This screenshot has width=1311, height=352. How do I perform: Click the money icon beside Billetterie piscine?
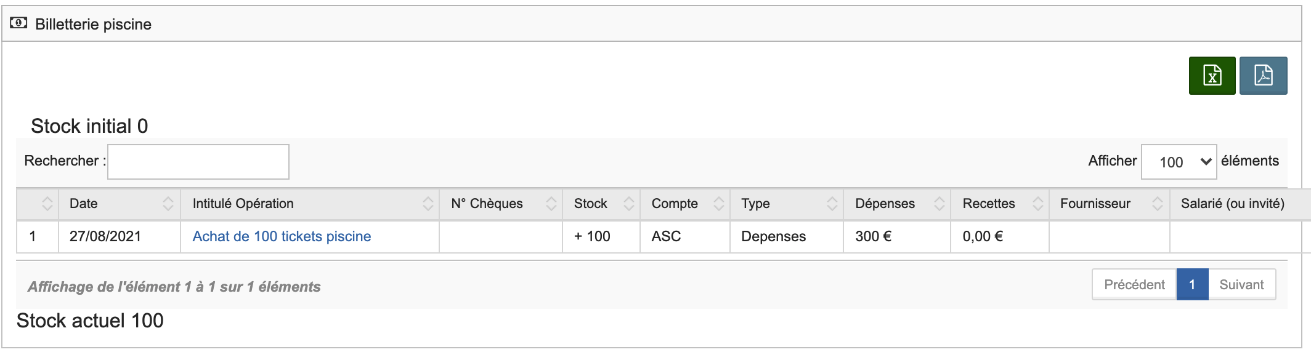18,23
